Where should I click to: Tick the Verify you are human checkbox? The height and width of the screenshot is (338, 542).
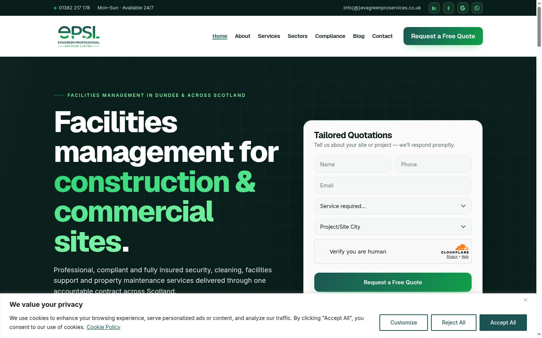322,252
